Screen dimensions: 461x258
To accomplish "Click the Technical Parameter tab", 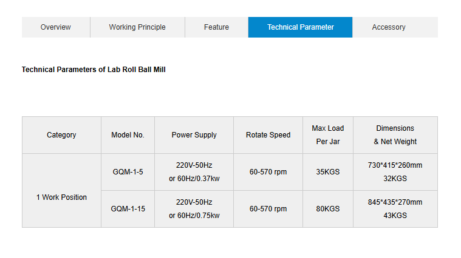I will pyautogui.click(x=300, y=27).
